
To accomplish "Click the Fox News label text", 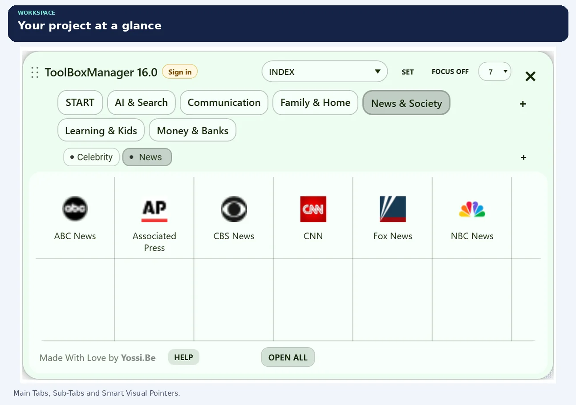I will 393,236.
